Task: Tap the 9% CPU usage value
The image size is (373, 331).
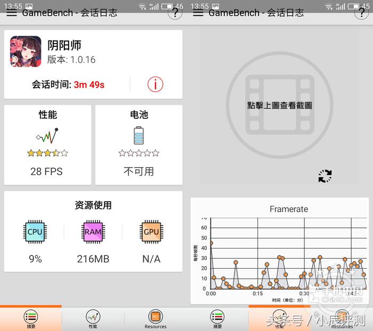Action: coord(36,259)
